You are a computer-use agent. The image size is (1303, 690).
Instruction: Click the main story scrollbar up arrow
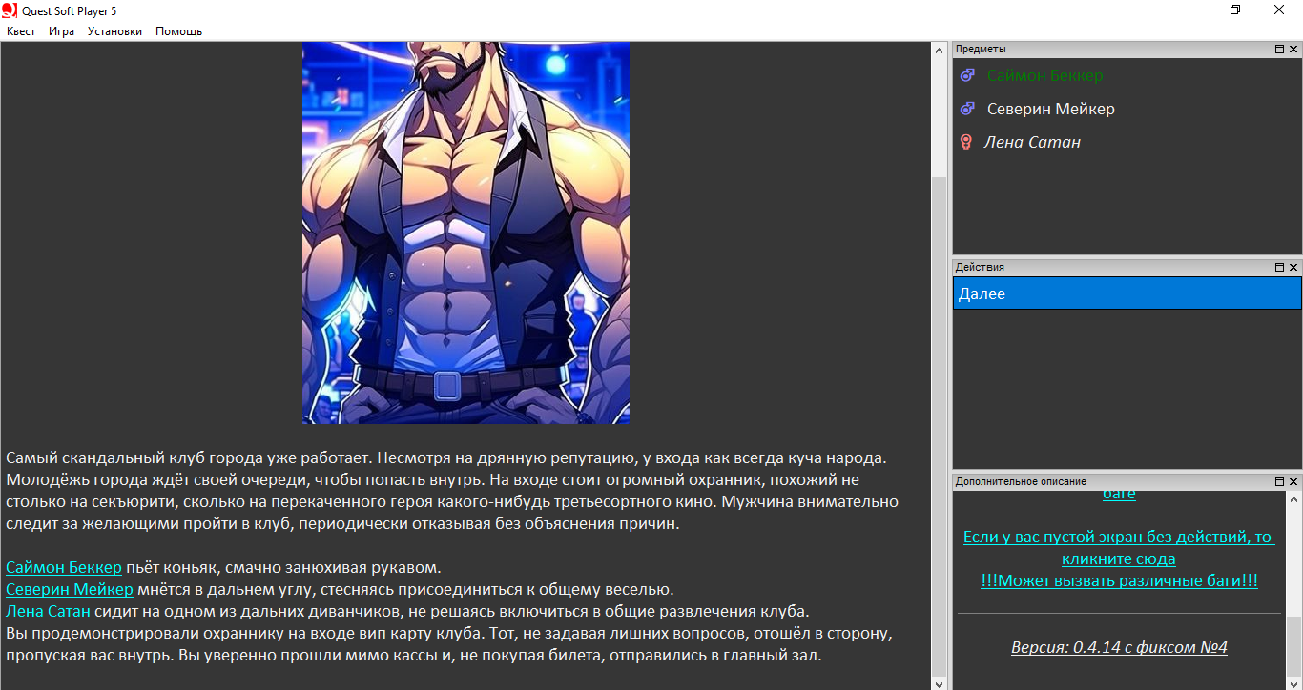click(x=939, y=49)
